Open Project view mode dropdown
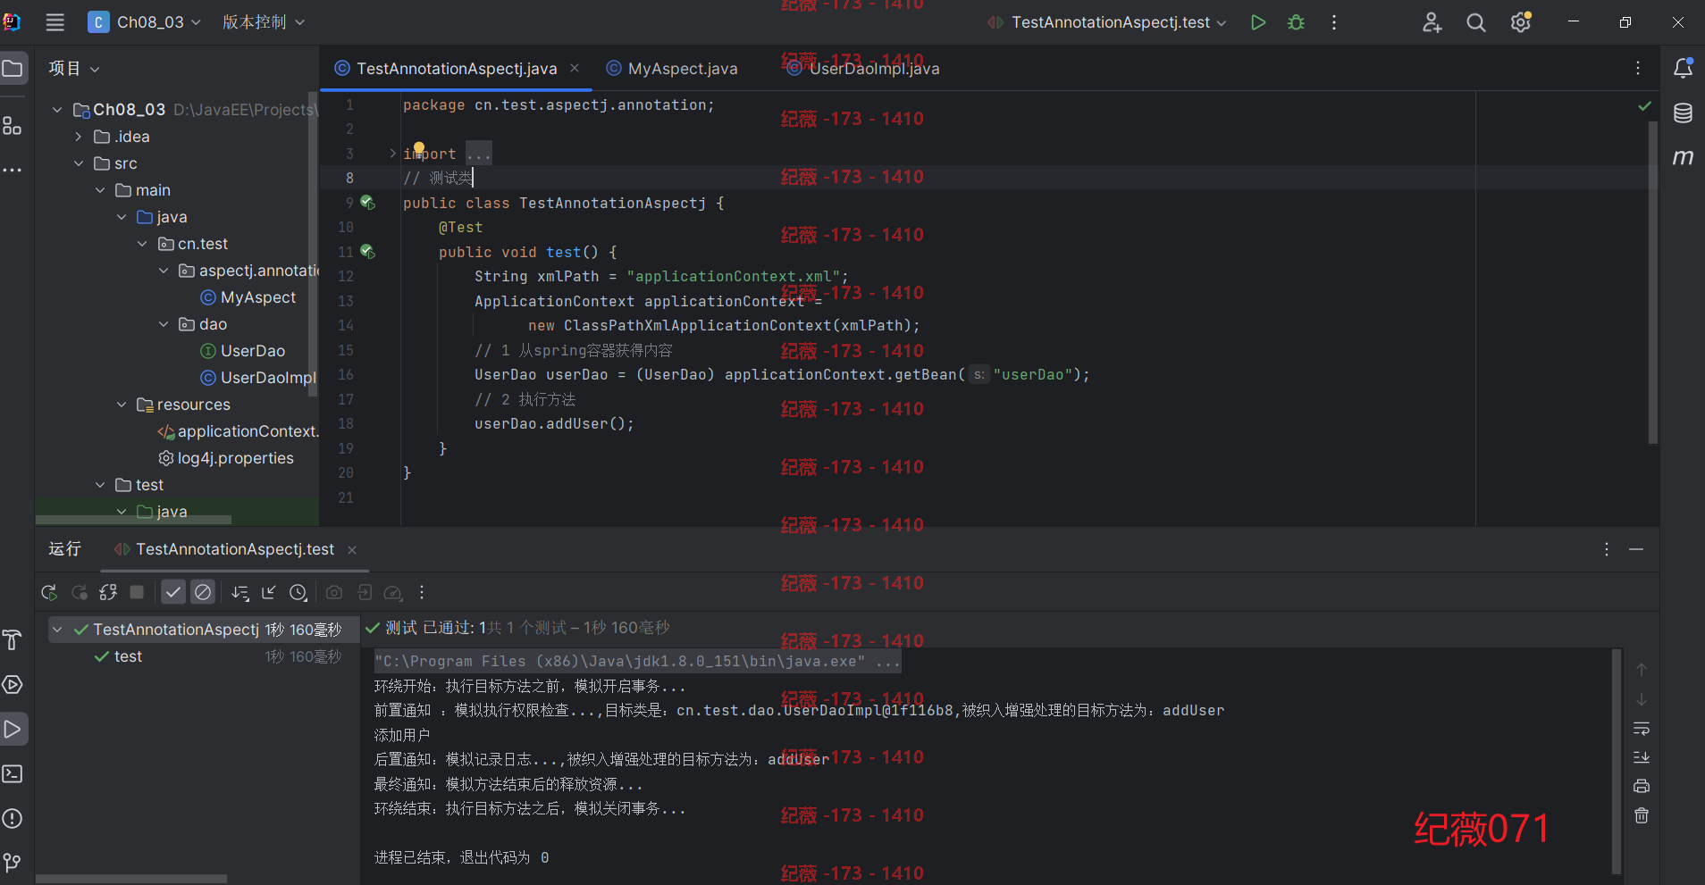 74,68
